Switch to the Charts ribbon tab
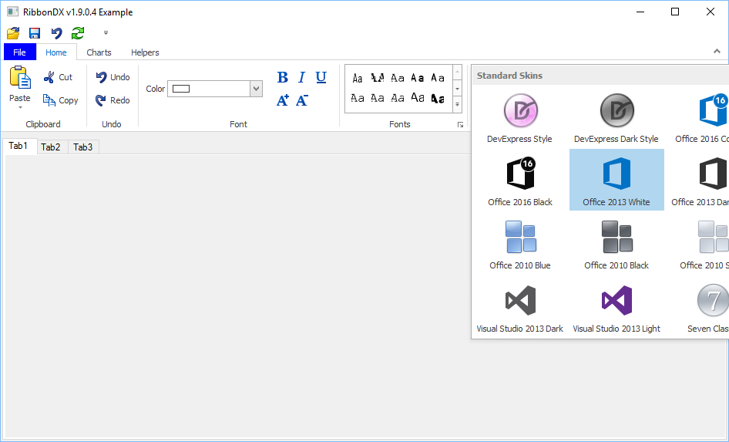 [x=99, y=52]
